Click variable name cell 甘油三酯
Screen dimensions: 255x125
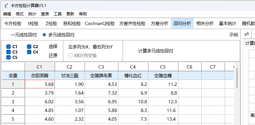tap(70, 76)
